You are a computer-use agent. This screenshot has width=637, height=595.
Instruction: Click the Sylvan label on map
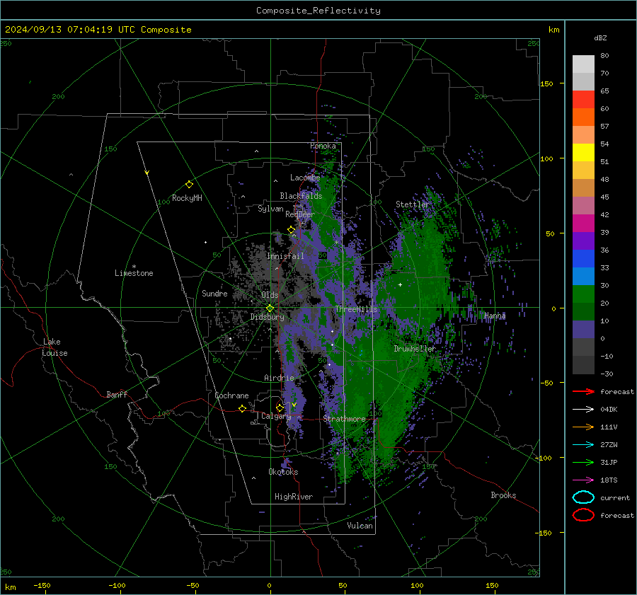(270, 209)
